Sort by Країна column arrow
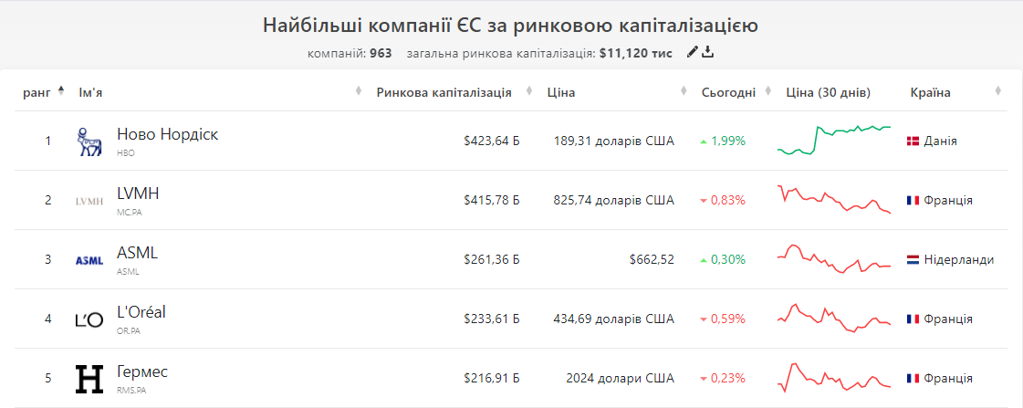The width and height of the screenshot is (1023, 408). (997, 91)
